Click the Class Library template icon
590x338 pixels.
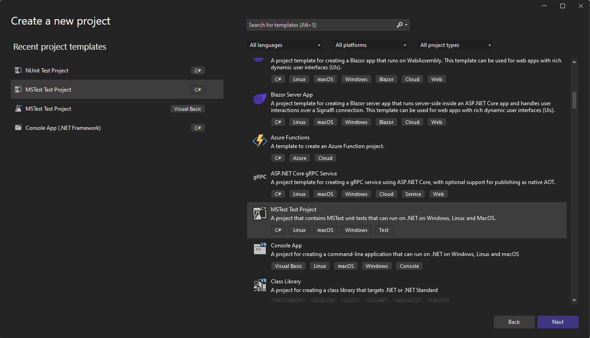point(260,285)
